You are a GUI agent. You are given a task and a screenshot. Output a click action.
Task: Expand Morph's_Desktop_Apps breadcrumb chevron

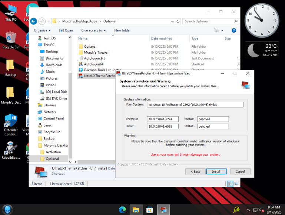(x=100, y=21)
